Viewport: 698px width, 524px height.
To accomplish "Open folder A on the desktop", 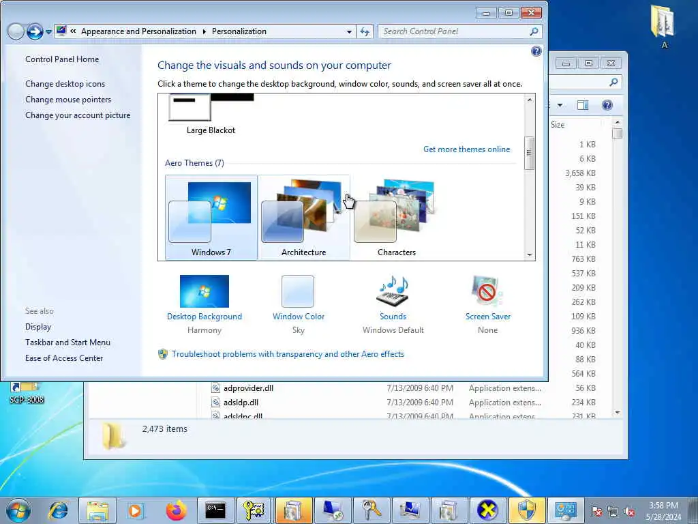I will point(664,25).
